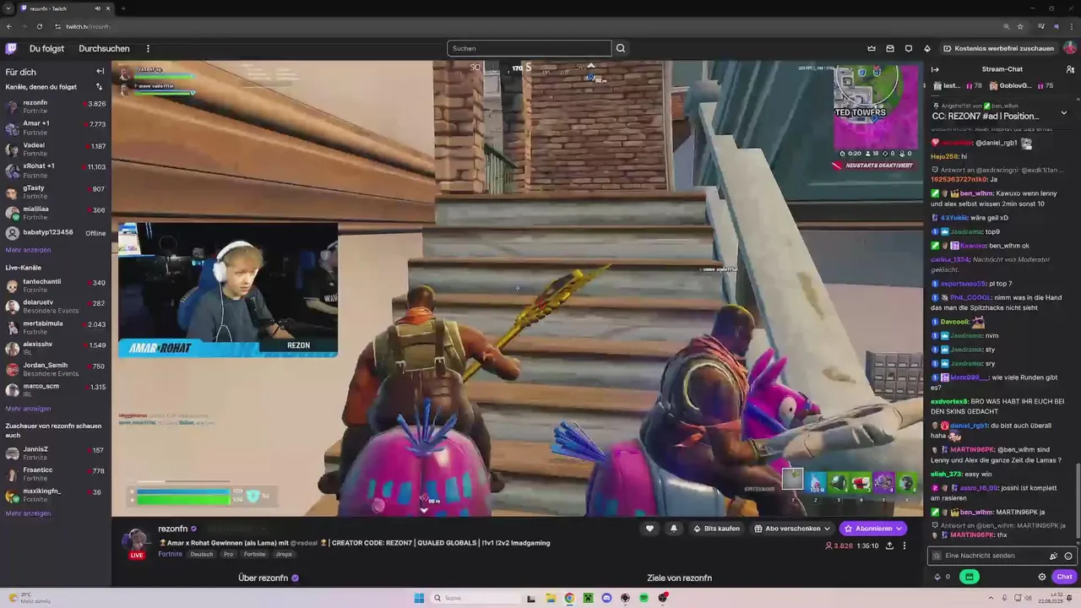Open the Abo verschenken dropdown

792,529
